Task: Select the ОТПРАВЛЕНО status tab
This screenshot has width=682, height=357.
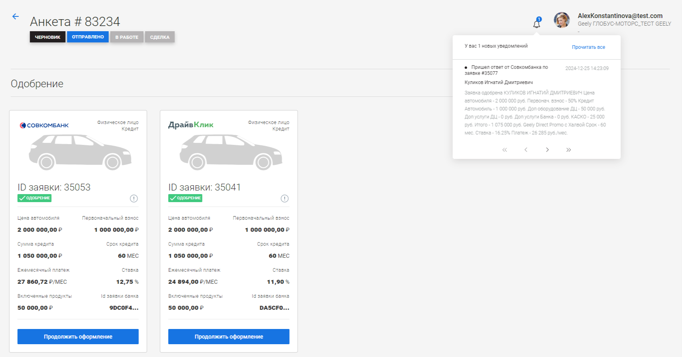Action: [x=88, y=37]
